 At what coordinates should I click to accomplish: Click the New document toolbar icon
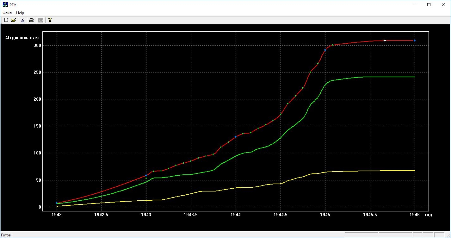tap(6, 20)
